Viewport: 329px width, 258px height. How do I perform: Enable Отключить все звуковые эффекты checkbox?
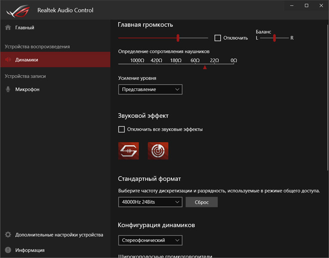tap(122, 129)
